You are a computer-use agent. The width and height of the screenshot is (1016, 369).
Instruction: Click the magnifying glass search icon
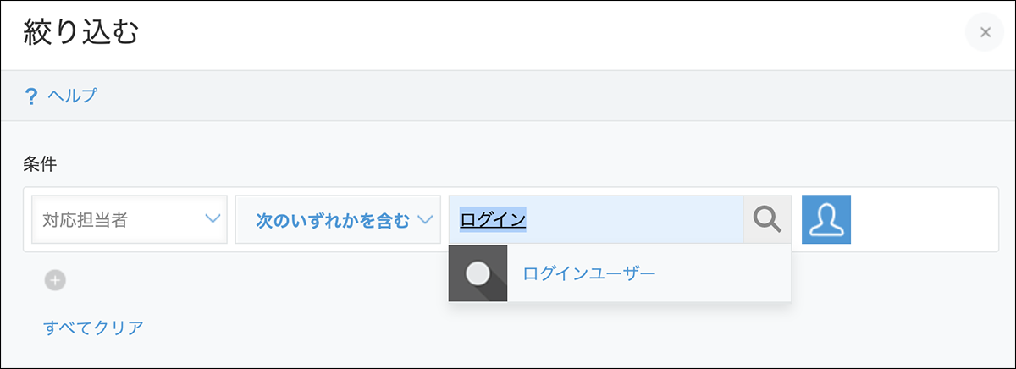(767, 220)
